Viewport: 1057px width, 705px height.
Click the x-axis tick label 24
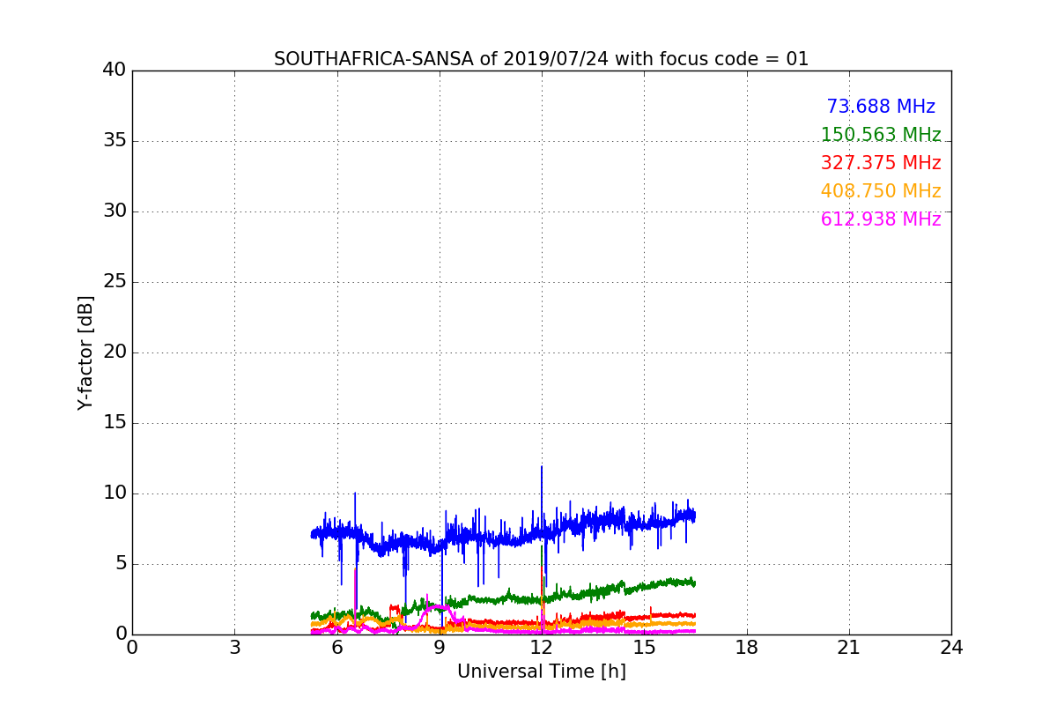click(x=951, y=648)
